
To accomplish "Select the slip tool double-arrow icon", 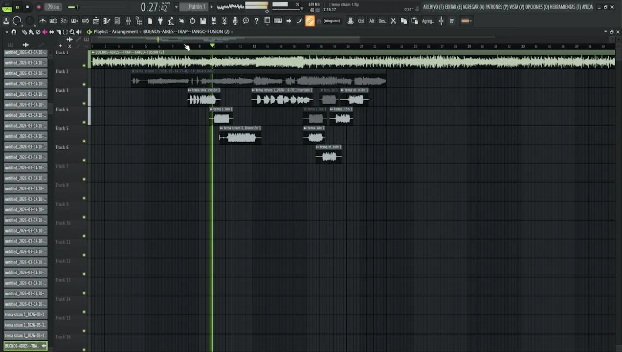I will [52, 32].
